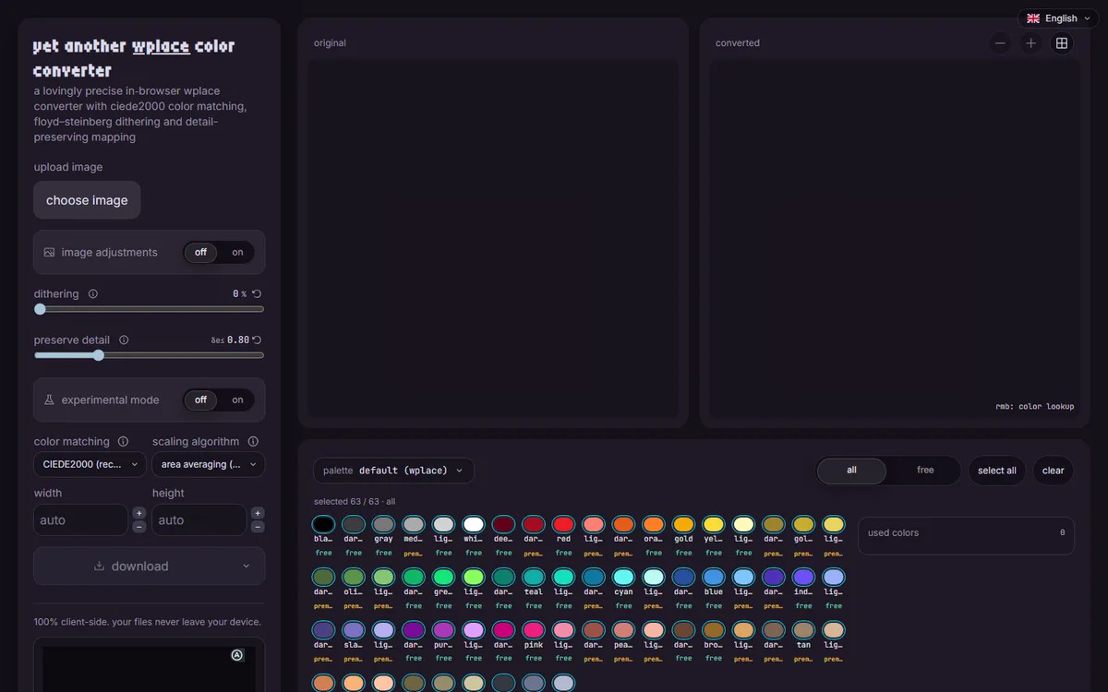Increase height with the plus stepper
Screen dimensions: 1108x692
point(258,513)
